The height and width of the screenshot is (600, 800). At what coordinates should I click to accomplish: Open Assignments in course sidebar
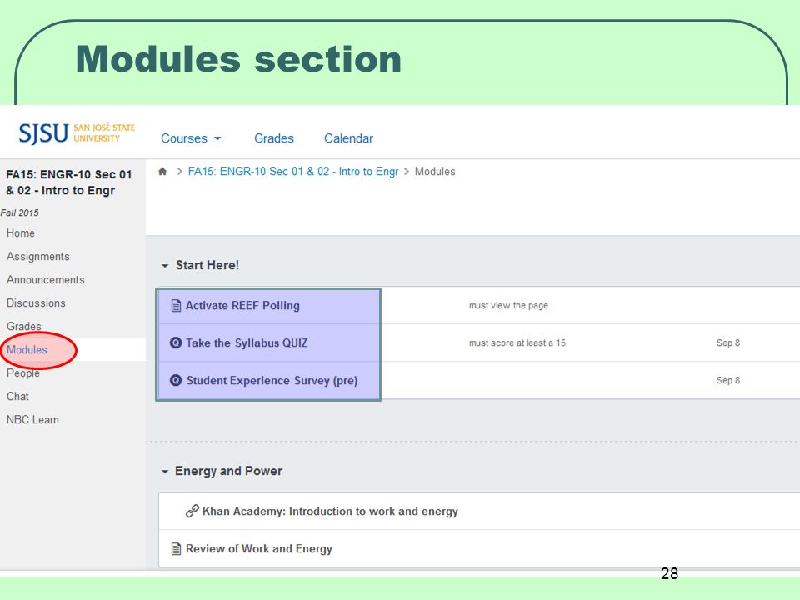pyautogui.click(x=37, y=256)
